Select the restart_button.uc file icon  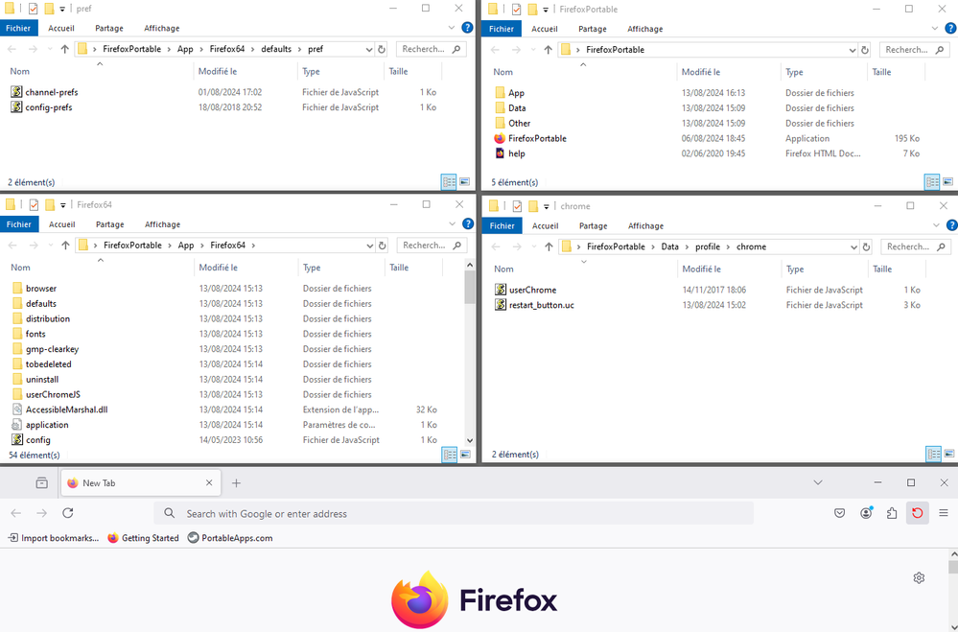click(x=501, y=305)
